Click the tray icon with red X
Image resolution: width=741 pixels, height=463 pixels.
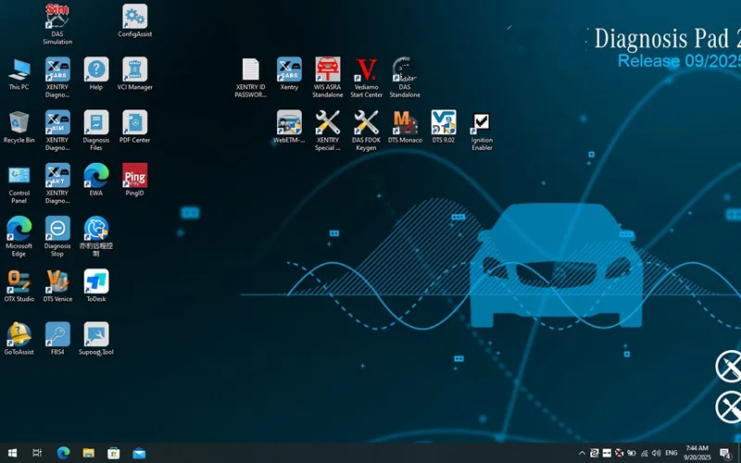(619, 453)
